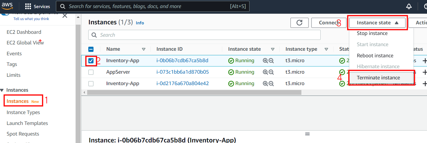
Task: Open Launch Templates in the sidebar
Action: point(27,123)
